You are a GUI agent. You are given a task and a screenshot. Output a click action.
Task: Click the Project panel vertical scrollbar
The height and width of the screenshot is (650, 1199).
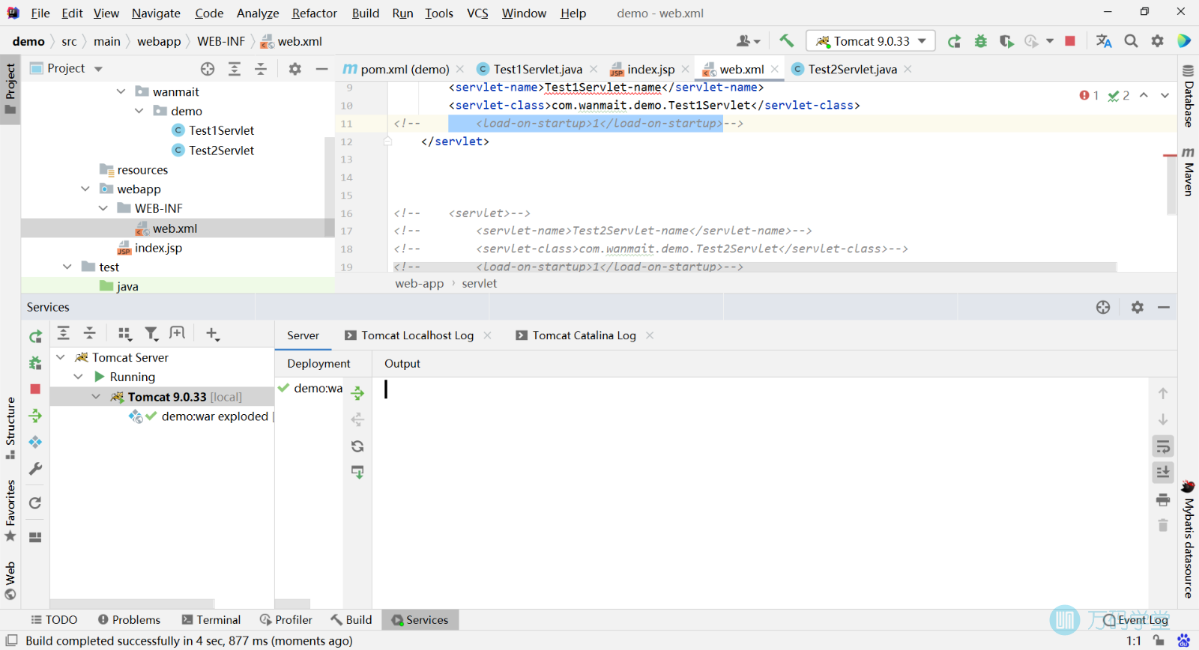pos(330,187)
